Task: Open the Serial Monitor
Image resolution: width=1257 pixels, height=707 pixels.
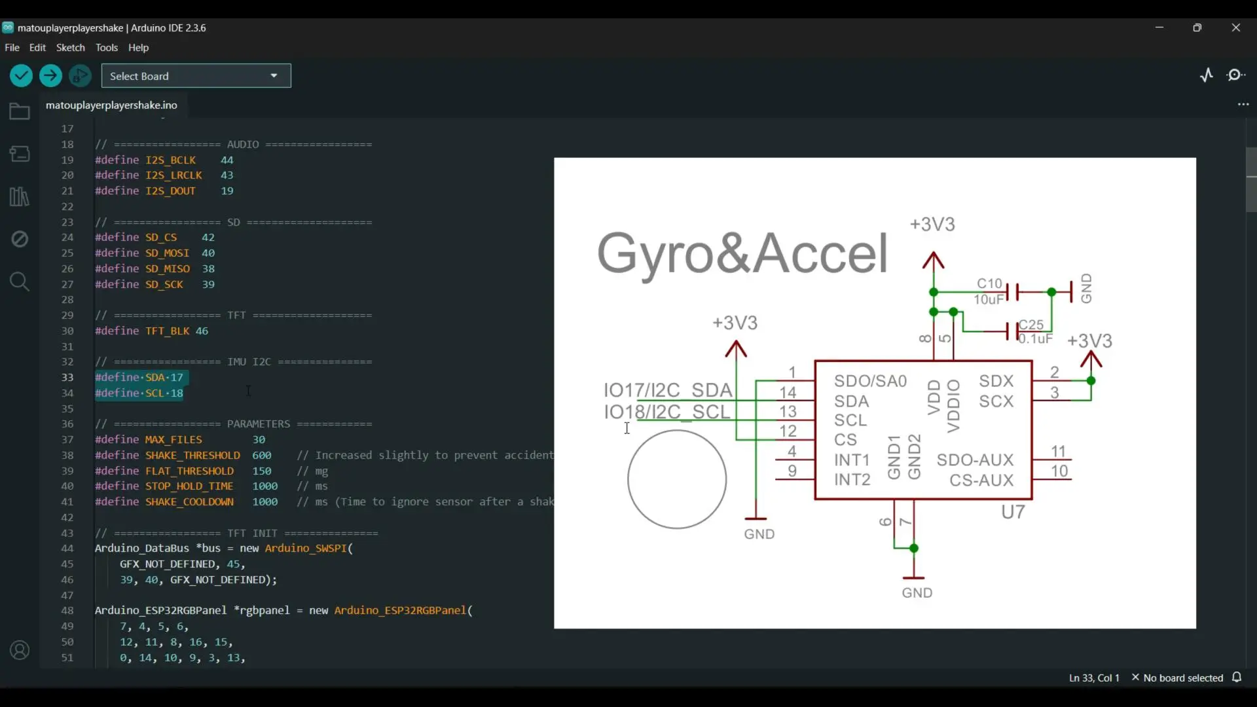Action: [1236, 75]
